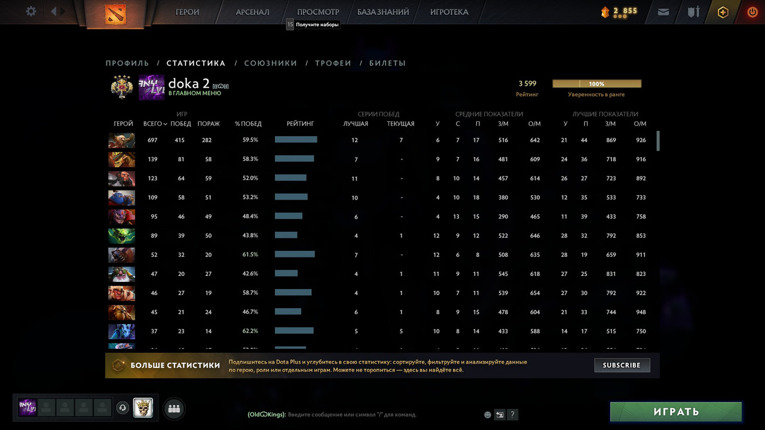Image resolution: width=765 pixels, height=430 pixels.
Task: Switch to the БИЛЕТЫ tab
Action: pos(387,63)
